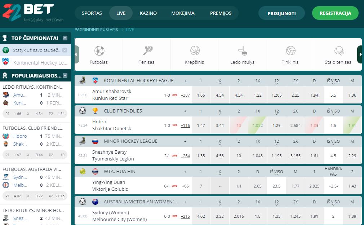Expand IŠ VISO chevron in Minor Hockey League header
364x225 pixels.
pos(333,144)
